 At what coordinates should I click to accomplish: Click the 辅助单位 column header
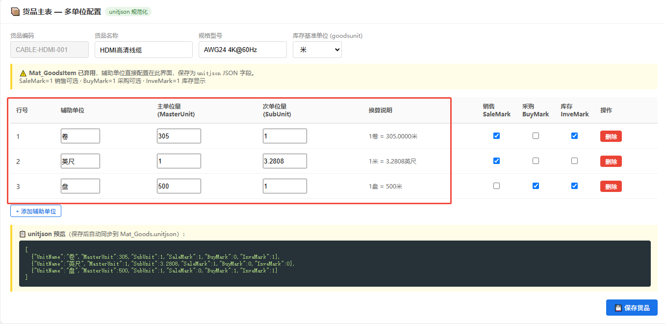coord(73,110)
